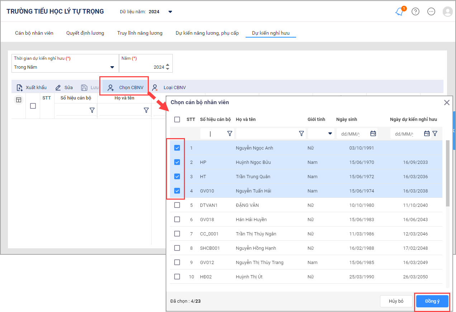456x312 pixels.
Task: Click the dialog vertical scrollbar thumb
Action: 448,173
